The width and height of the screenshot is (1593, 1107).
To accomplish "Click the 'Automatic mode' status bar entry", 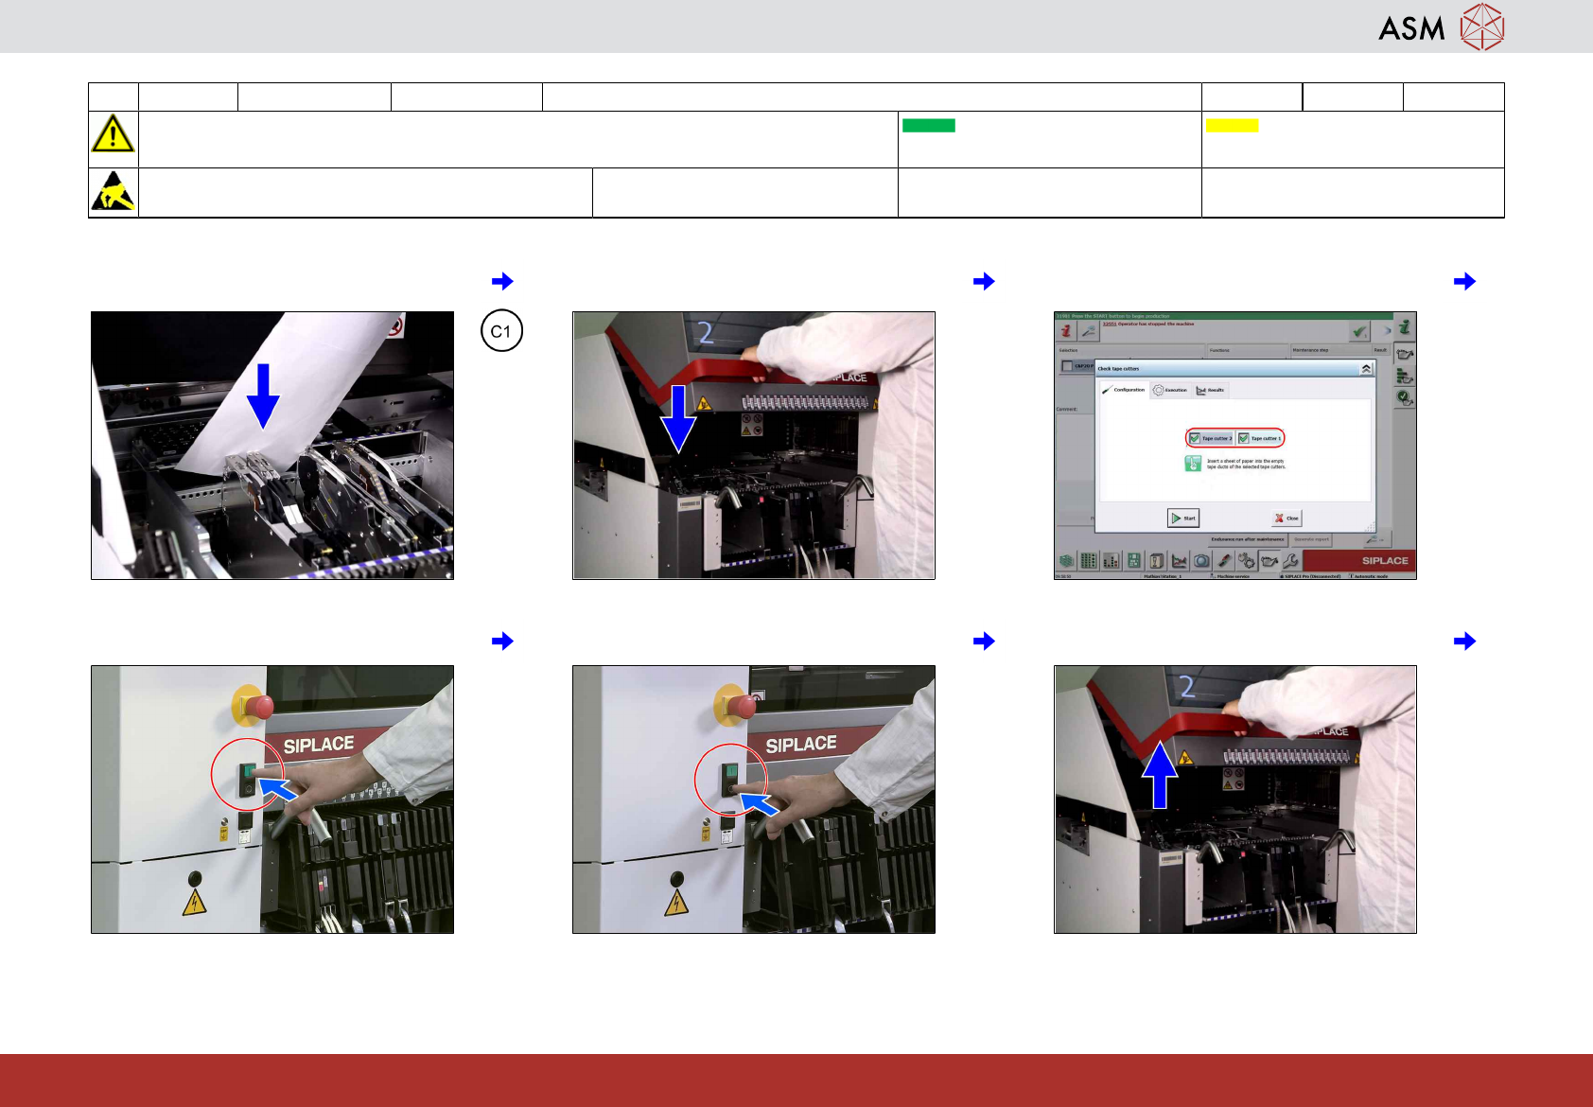I will 1370,576.
